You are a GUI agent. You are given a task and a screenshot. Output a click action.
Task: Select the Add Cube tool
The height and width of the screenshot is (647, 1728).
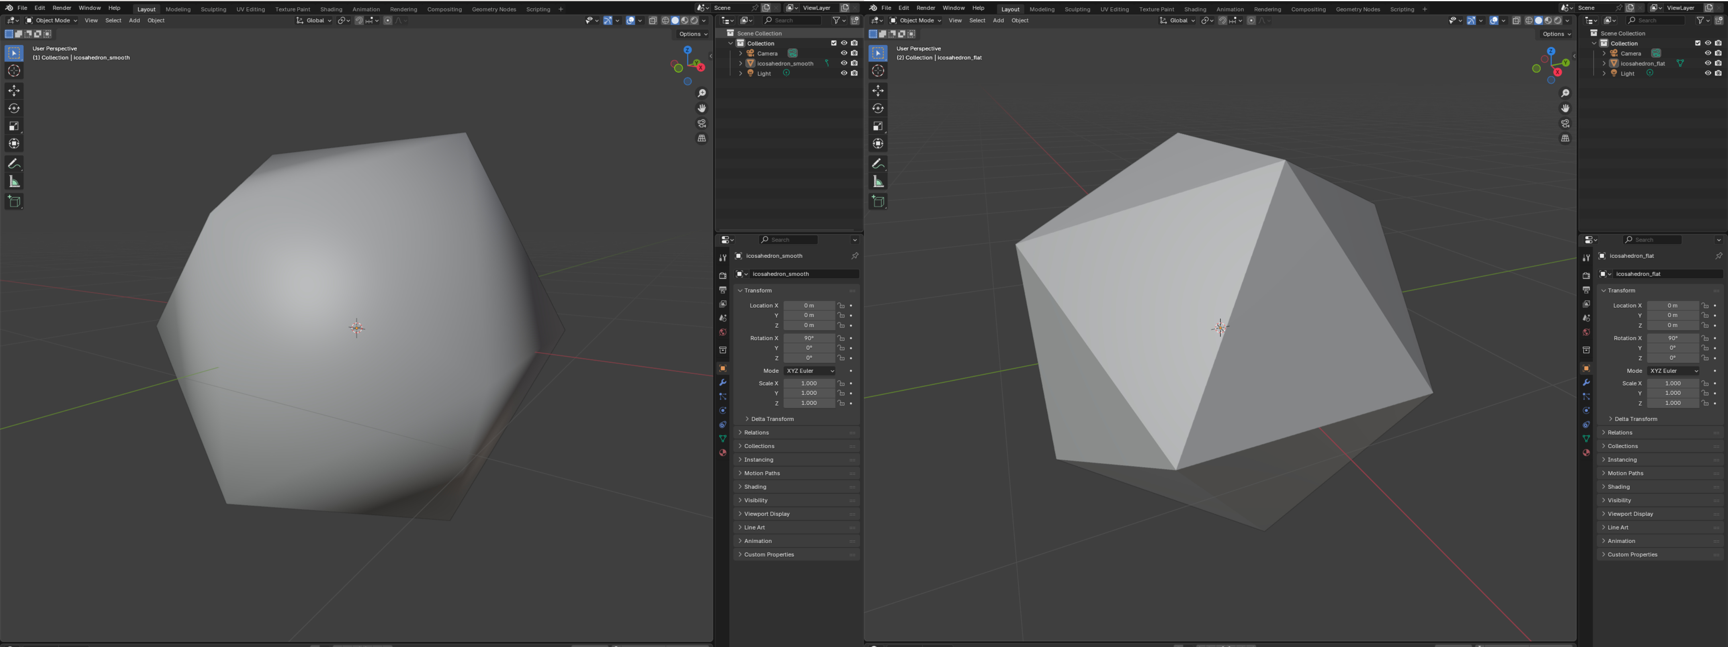click(14, 201)
